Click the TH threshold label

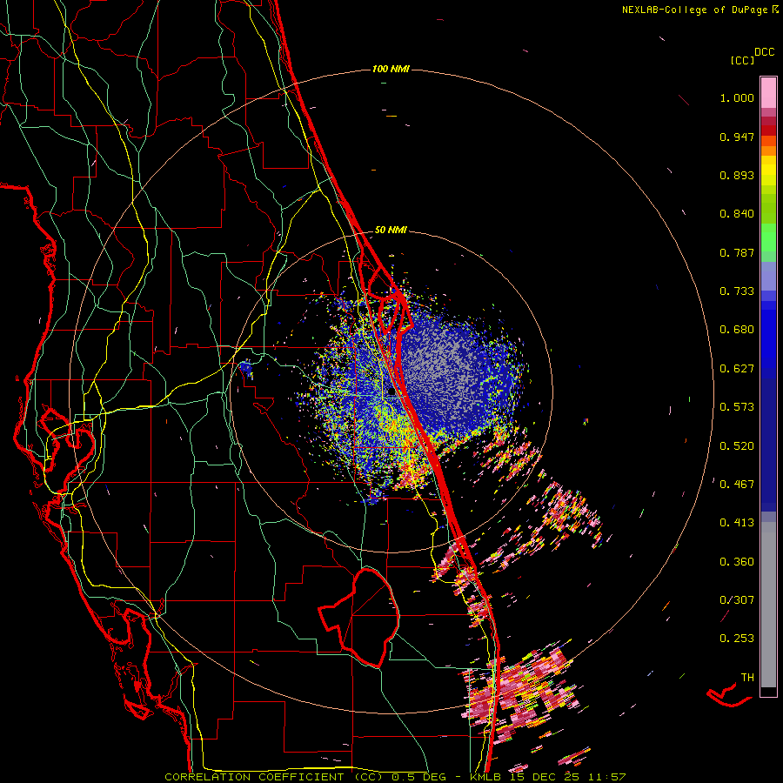(x=747, y=678)
